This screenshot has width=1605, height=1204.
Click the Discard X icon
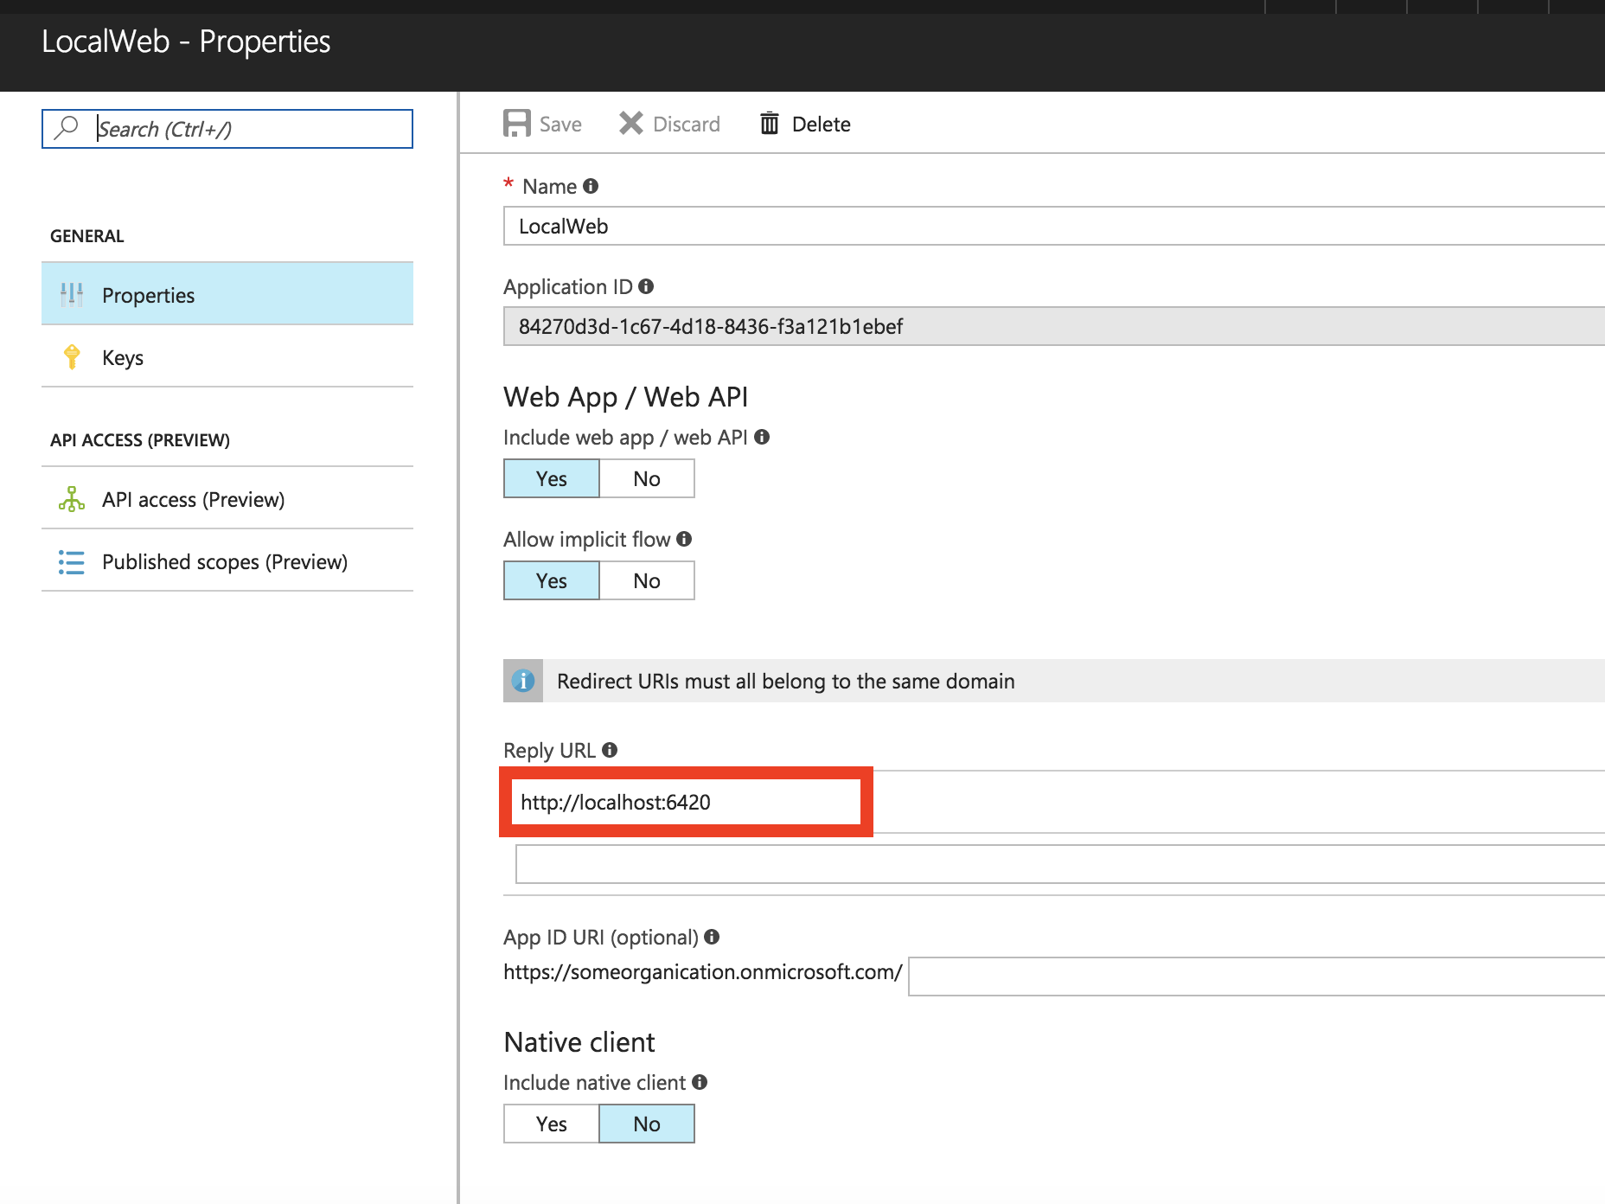pyautogui.click(x=631, y=124)
